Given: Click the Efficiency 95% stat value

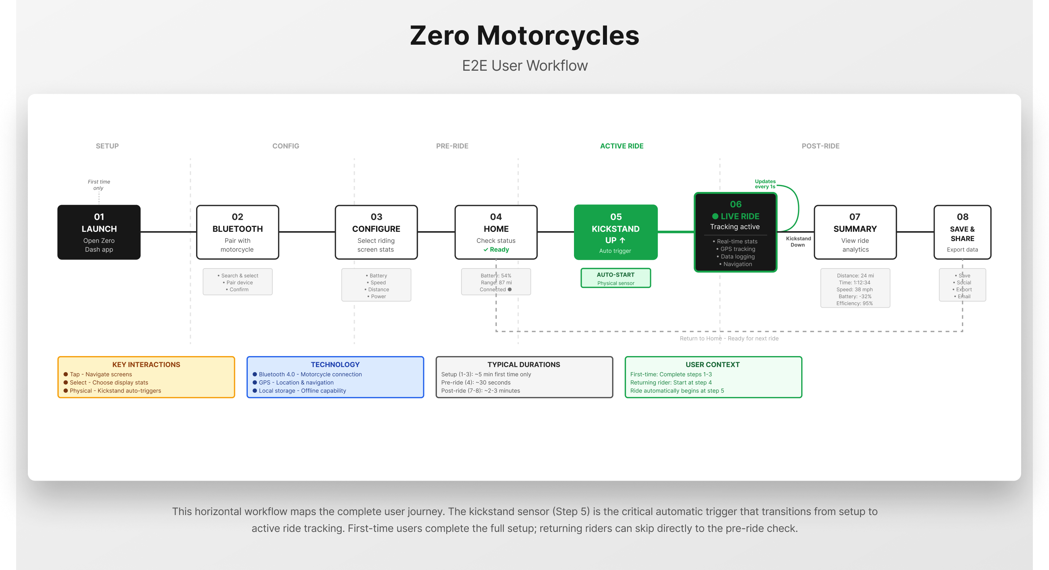Looking at the screenshot, I should point(855,303).
